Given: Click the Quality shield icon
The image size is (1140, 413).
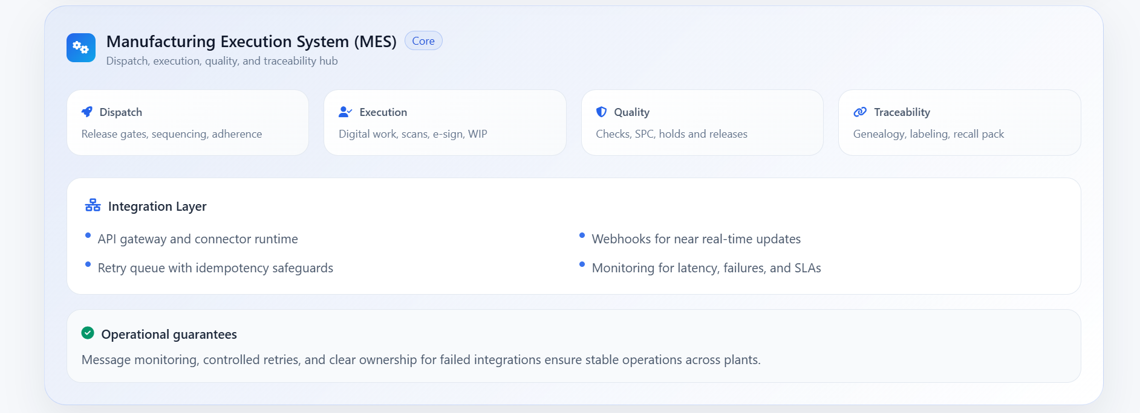Looking at the screenshot, I should click(601, 112).
